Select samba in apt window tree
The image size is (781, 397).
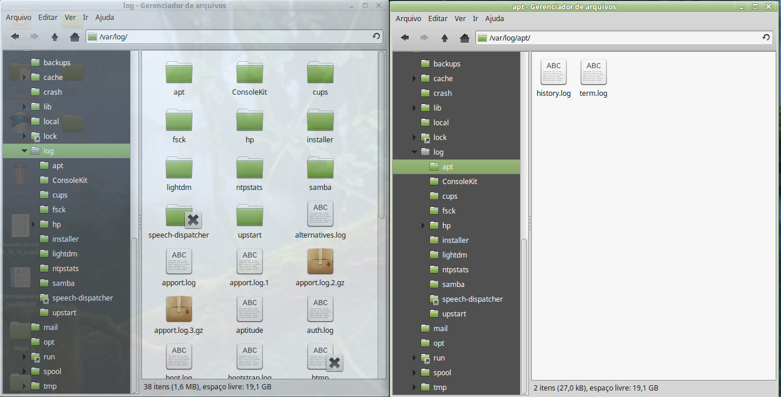(x=453, y=284)
